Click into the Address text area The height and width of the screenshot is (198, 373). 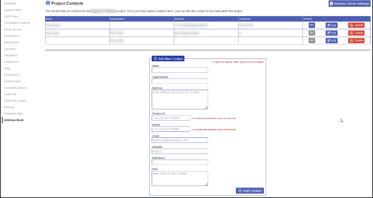pyautogui.click(x=180, y=100)
